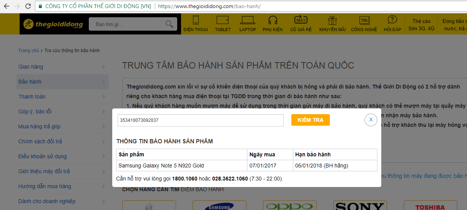Go forward with the browser forward arrow
The width and height of the screenshot is (467, 210).
(17, 7)
